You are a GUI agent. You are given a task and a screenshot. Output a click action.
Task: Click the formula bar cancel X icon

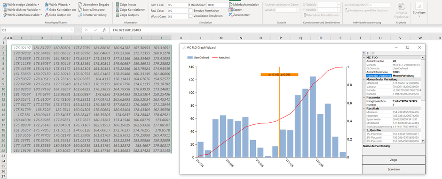click(x=86, y=30)
